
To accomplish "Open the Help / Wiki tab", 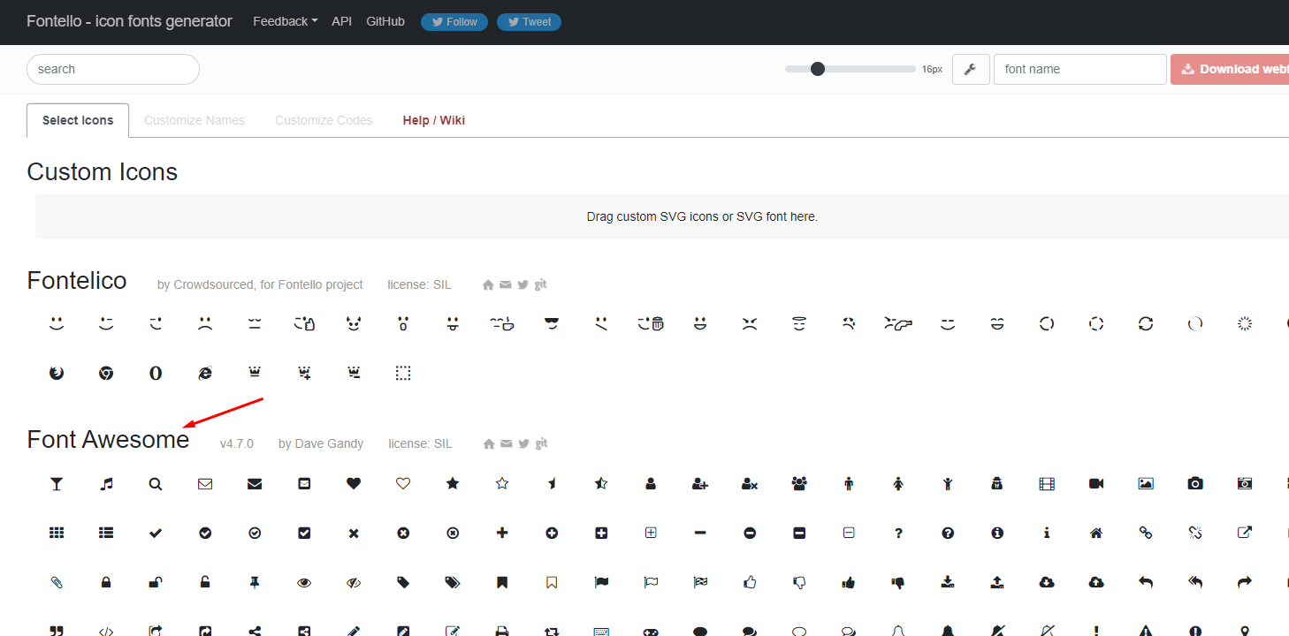I will 434,120.
